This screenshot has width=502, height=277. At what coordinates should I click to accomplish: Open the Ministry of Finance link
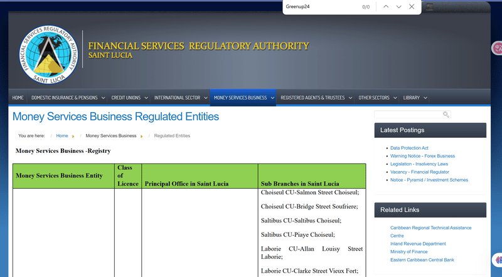[x=409, y=252]
